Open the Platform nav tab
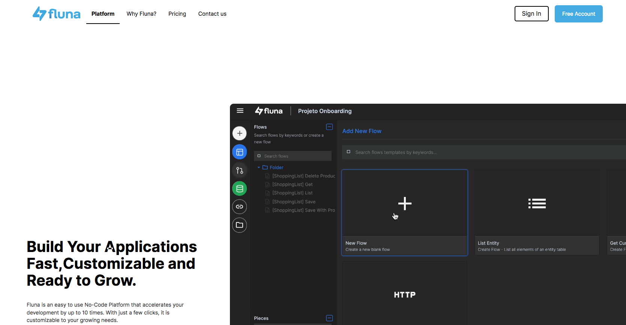The image size is (626, 325). [x=103, y=14]
